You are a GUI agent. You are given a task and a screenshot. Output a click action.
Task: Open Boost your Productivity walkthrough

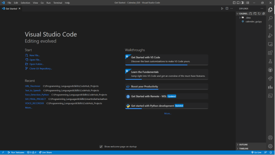point(167,87)
